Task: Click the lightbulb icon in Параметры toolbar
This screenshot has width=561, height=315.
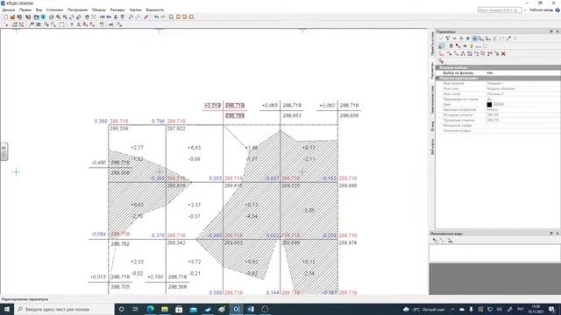Action: pos(472,46)
